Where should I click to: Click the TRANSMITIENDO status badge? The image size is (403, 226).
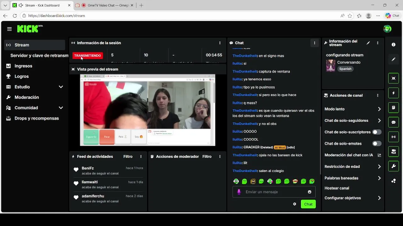pyautogui.click(x=88, y=56)
